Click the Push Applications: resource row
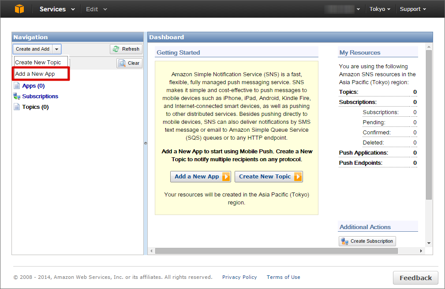This screenshot has width=445, height=289. (378, 152)
